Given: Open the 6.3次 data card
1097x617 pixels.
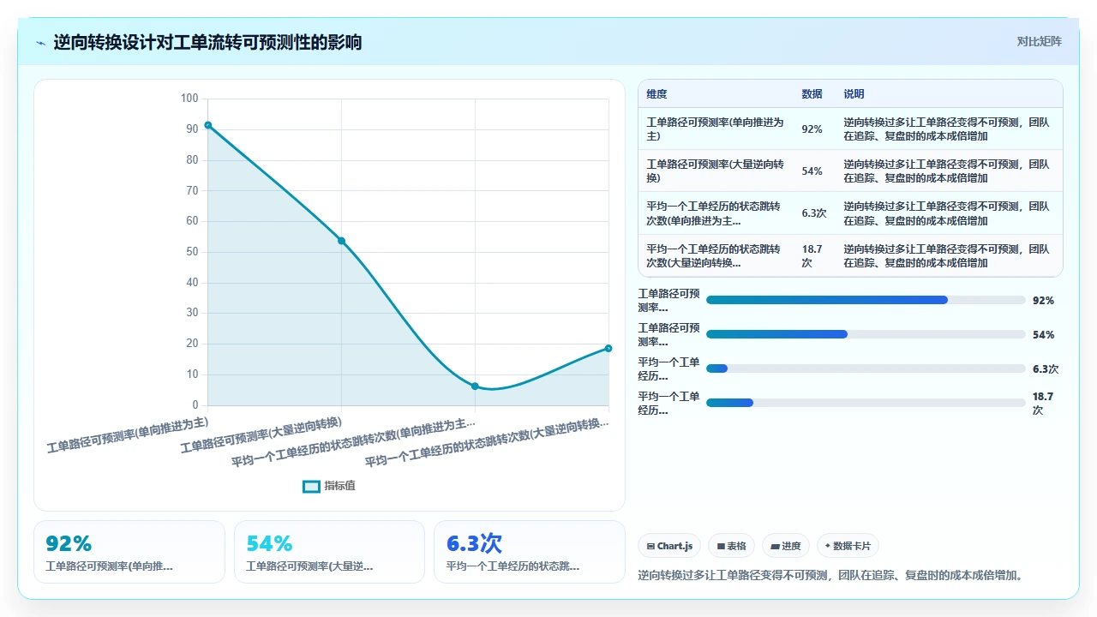Looking at the screenshot, I should tap(530, 552).
